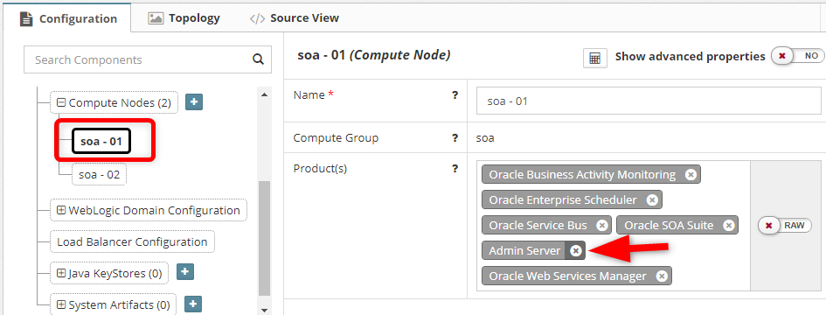Open the calculator icon beside advanced properties
826x315 pixels.
tap(594, 58)
